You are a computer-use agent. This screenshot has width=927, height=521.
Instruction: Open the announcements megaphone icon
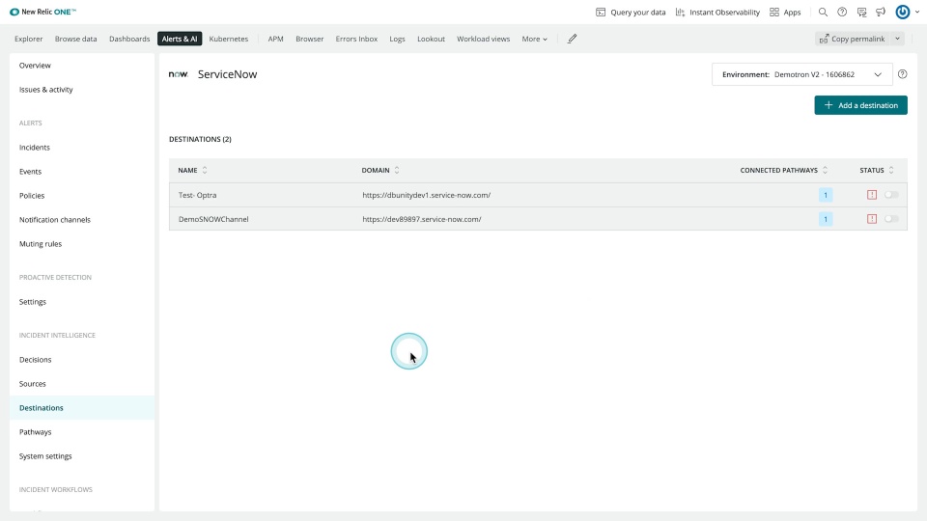tap(881, 12)
